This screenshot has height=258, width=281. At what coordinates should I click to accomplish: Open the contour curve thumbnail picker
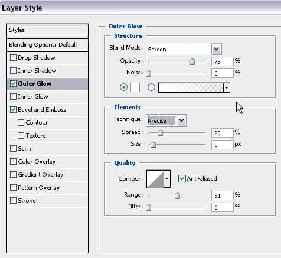coord(155,179)
